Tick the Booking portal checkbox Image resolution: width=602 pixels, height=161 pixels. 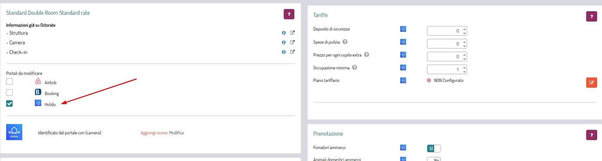[9, 93]
